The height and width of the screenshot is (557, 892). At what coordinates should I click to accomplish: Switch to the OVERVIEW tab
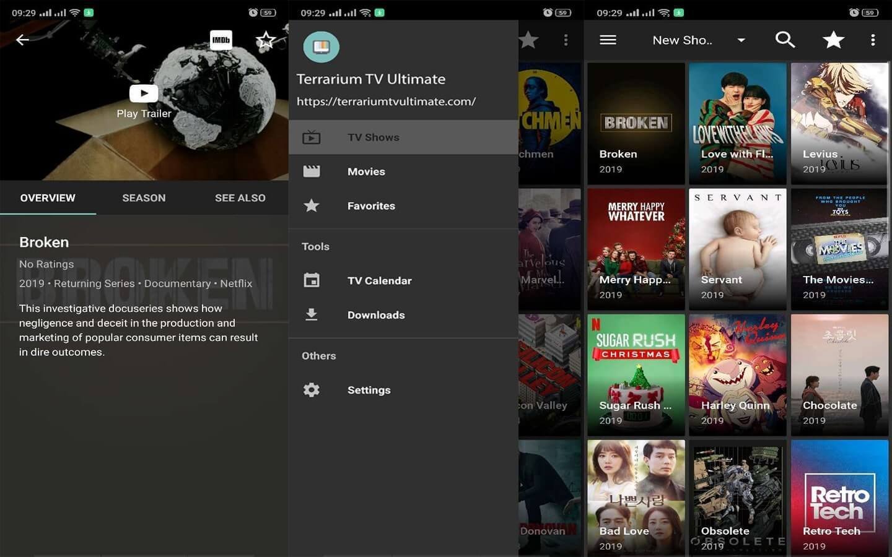48,198
